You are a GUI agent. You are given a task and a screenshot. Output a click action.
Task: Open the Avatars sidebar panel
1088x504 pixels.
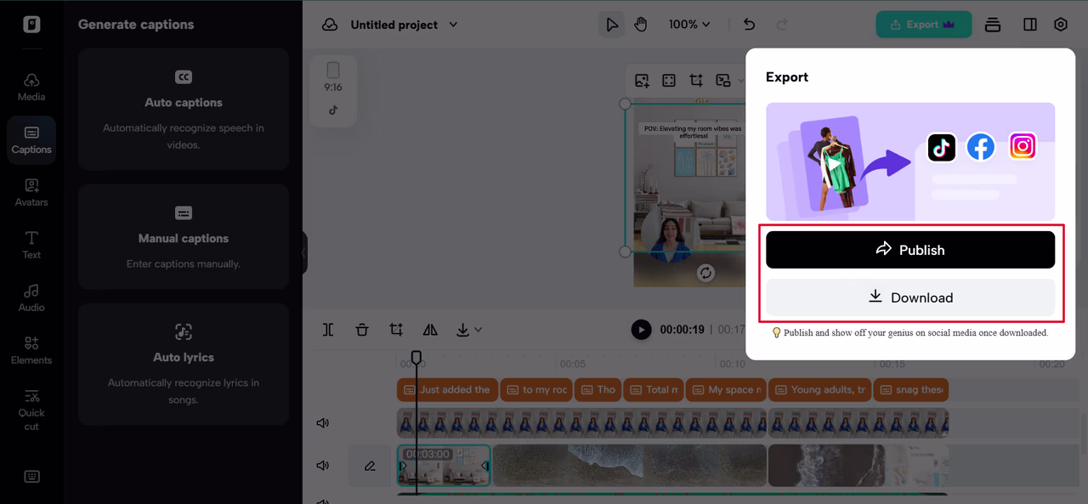pyautogui.click(x=31, y=193)
